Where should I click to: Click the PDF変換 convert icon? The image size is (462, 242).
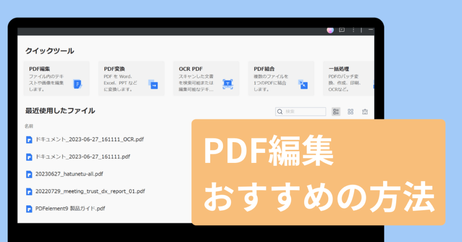[x=153, y=84]
